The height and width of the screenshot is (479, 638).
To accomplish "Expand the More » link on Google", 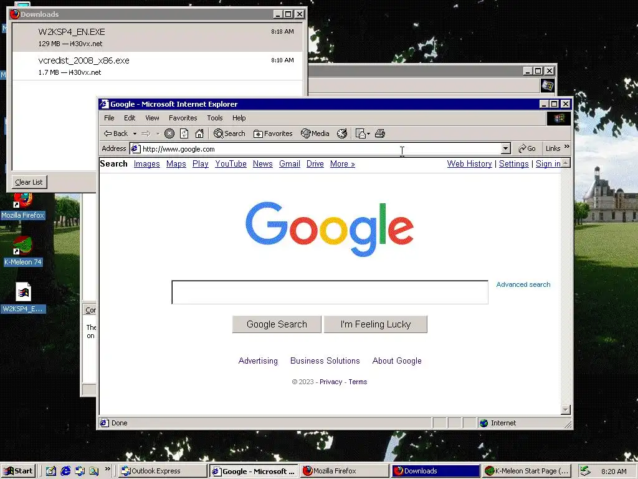I will click(x=343, y=164).
